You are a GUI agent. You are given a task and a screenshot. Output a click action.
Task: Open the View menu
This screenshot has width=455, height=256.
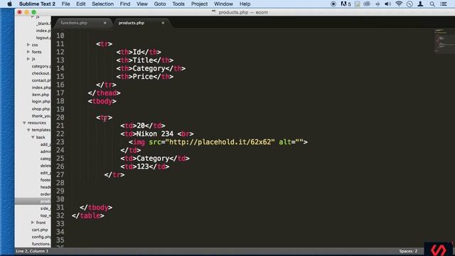click(142, 4)
